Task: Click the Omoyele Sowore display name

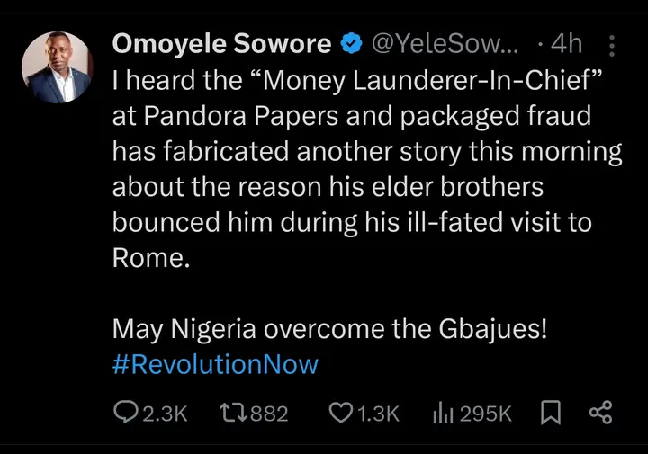Action: pyautogui.click(x=221, y=44)
